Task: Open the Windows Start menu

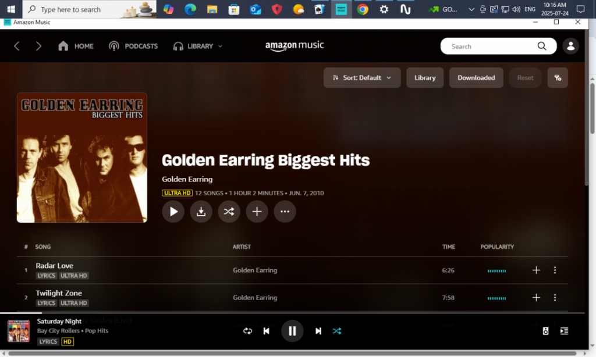Action: 11,9
